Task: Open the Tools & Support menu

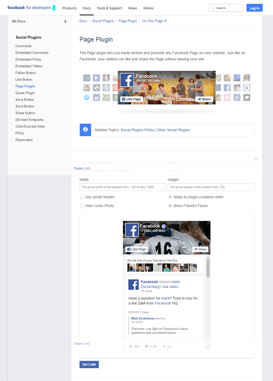Action: click(x=109, y=8)
